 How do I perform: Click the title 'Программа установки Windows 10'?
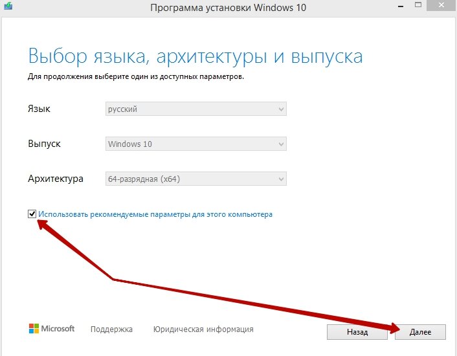[x=229, y=8]
